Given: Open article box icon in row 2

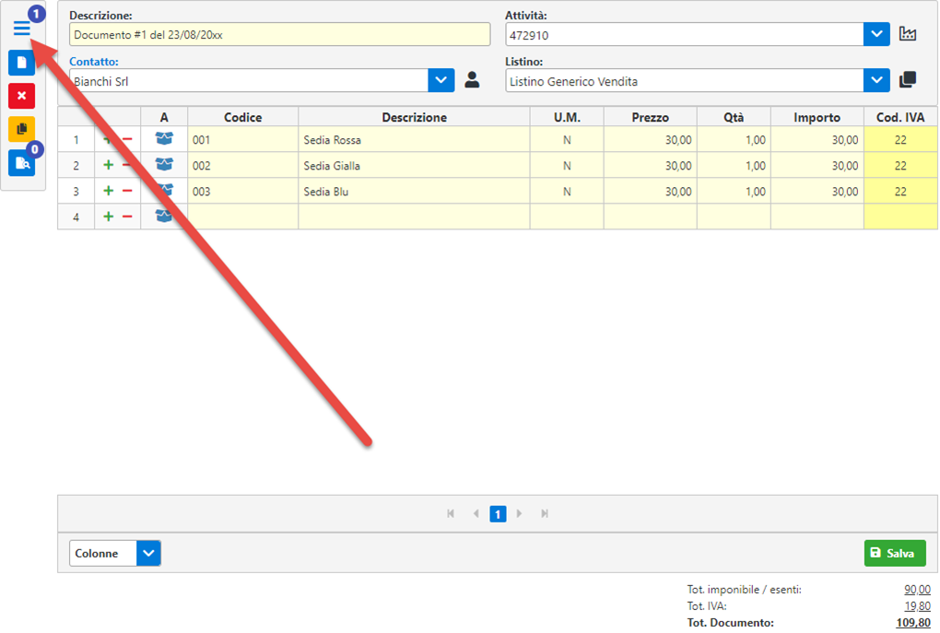Looking at the screenshot, I should [x=164, y=164].
